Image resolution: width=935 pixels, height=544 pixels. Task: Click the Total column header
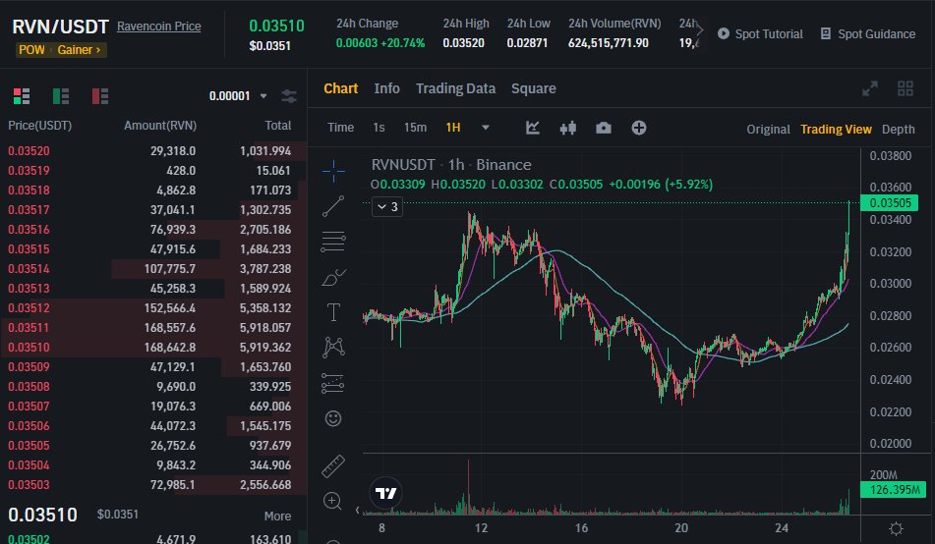pos(278,126)
